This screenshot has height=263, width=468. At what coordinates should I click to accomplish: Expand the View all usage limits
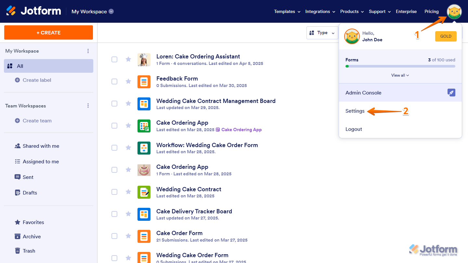point(400,75)
